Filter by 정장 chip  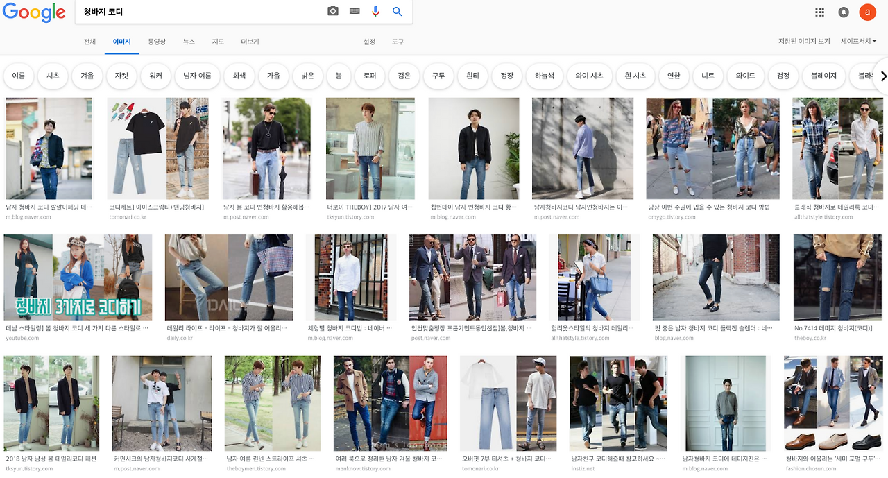(x=507, y=76)
